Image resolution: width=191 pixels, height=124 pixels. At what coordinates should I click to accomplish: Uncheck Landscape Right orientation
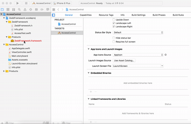point(114,26)
